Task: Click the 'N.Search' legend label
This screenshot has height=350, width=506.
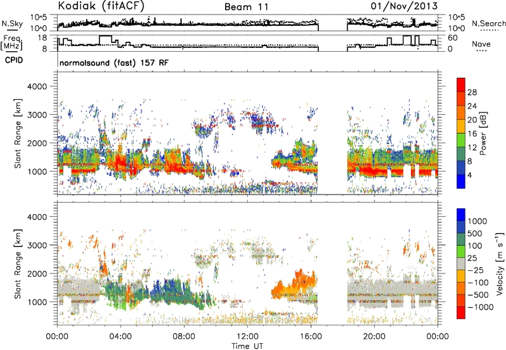Action: point(488,23)
